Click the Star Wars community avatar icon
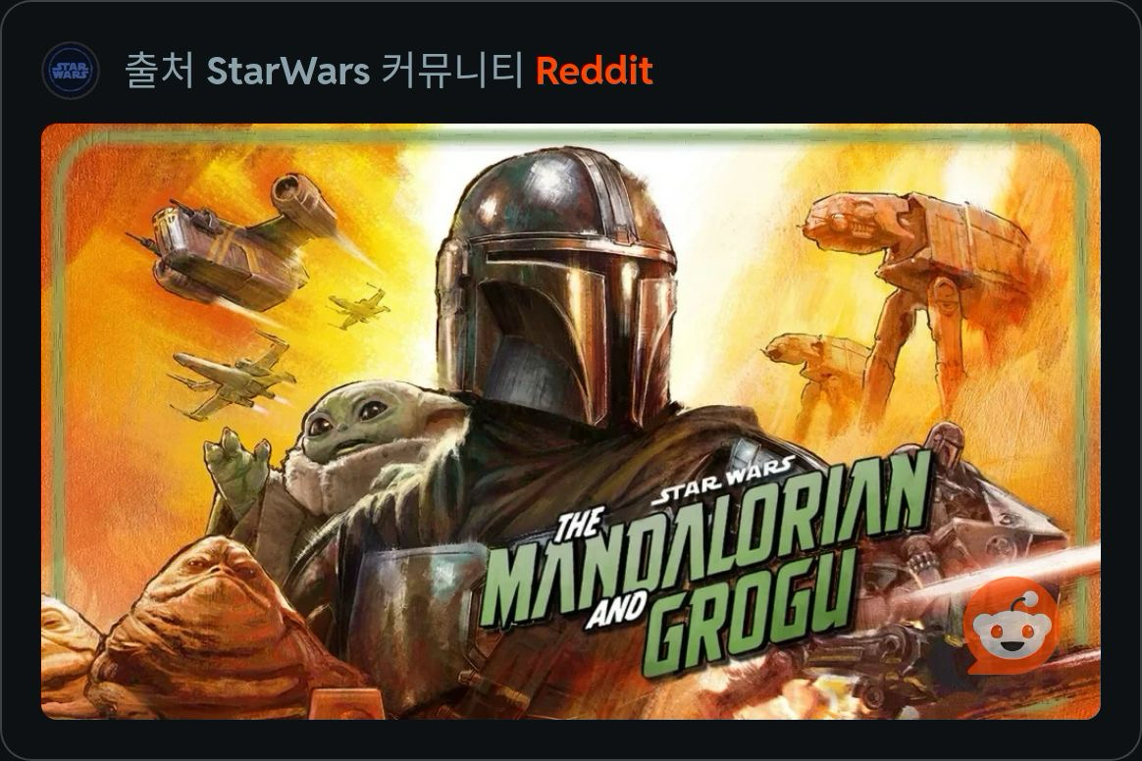 pos(71,71)
